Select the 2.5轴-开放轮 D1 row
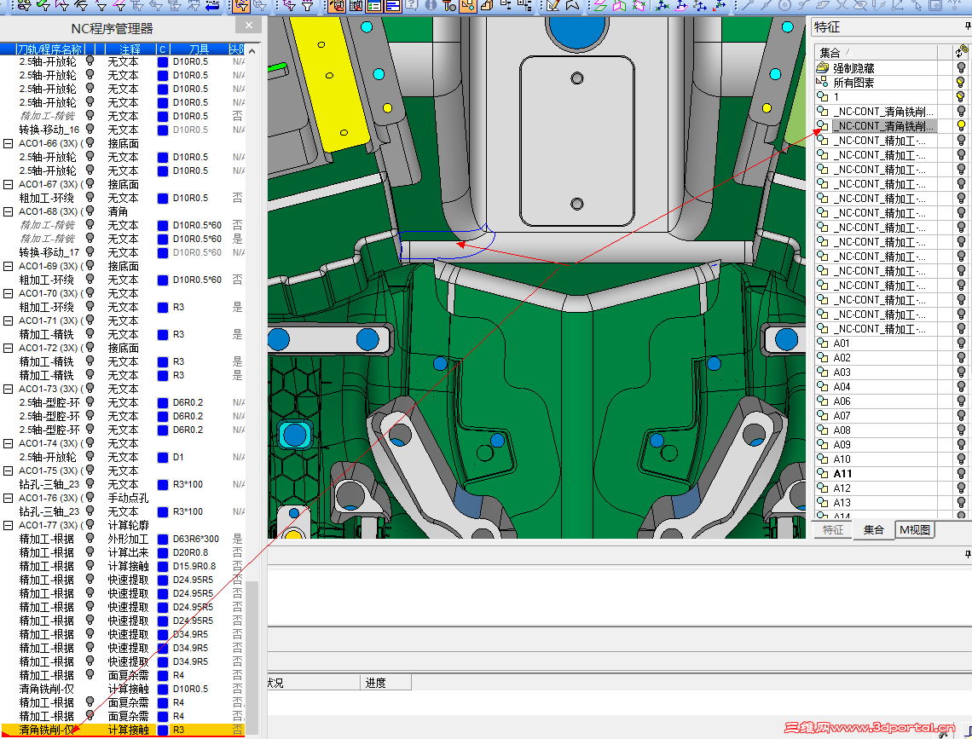Screen dimensions: 972x739 [x=123, y=457]
